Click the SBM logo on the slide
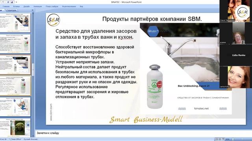This screenshot has height=141, width=252. [x=54, y=20]
